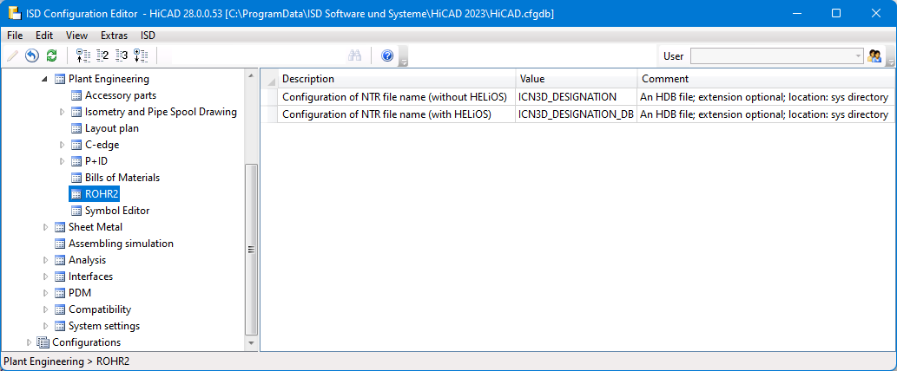Viewport: 897px width, 371px height.
Task: Select Layout plan tree item
Action: click(112, 128)
